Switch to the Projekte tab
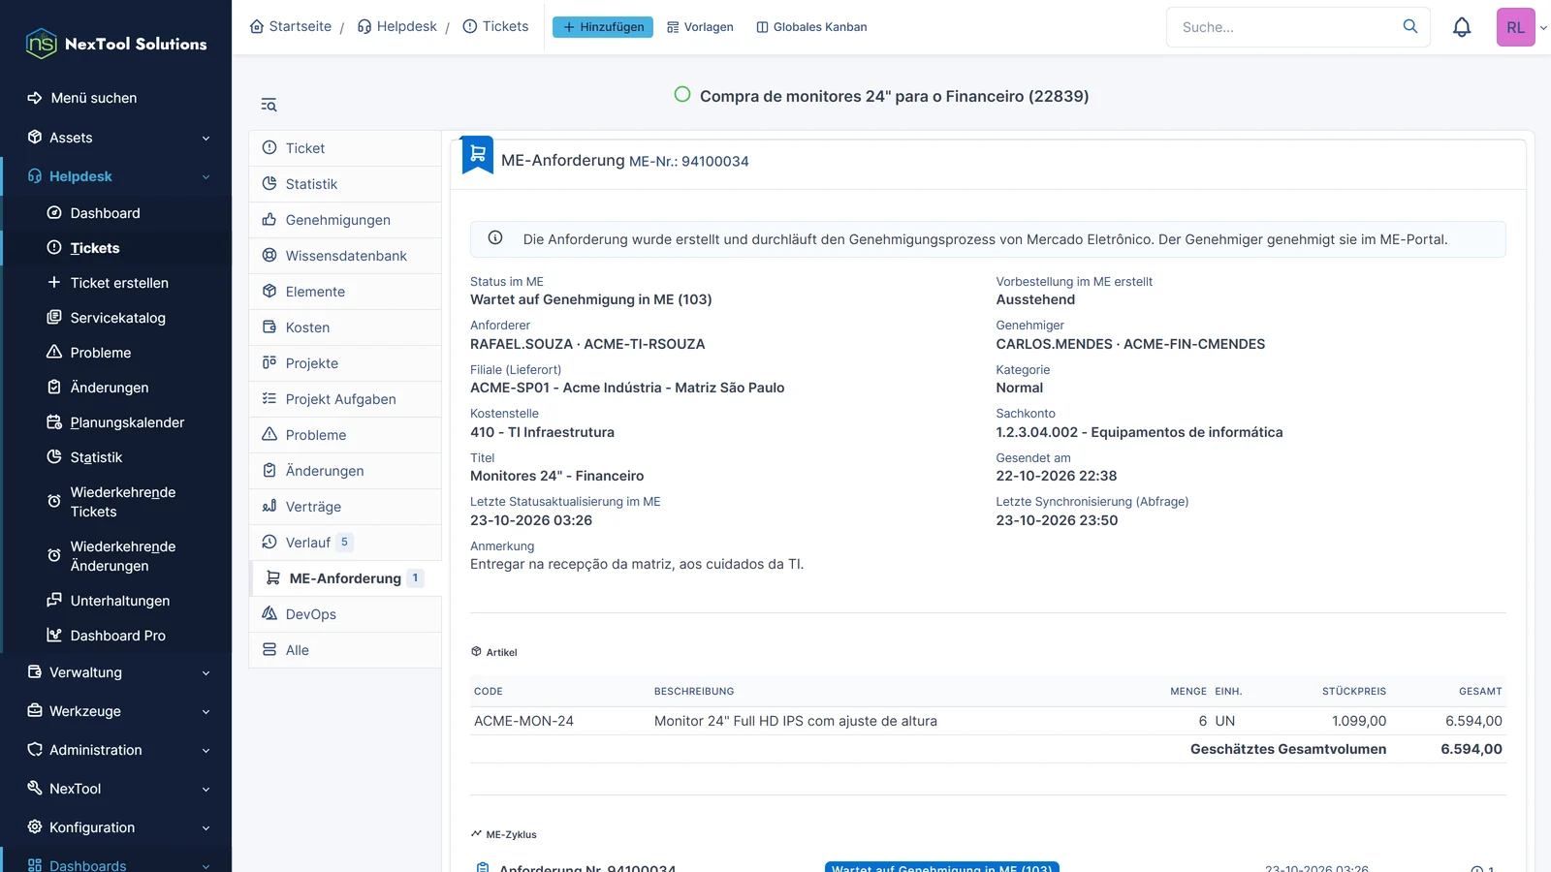The height and width of the screenshot is (872, 1551). tap(345, 363)
